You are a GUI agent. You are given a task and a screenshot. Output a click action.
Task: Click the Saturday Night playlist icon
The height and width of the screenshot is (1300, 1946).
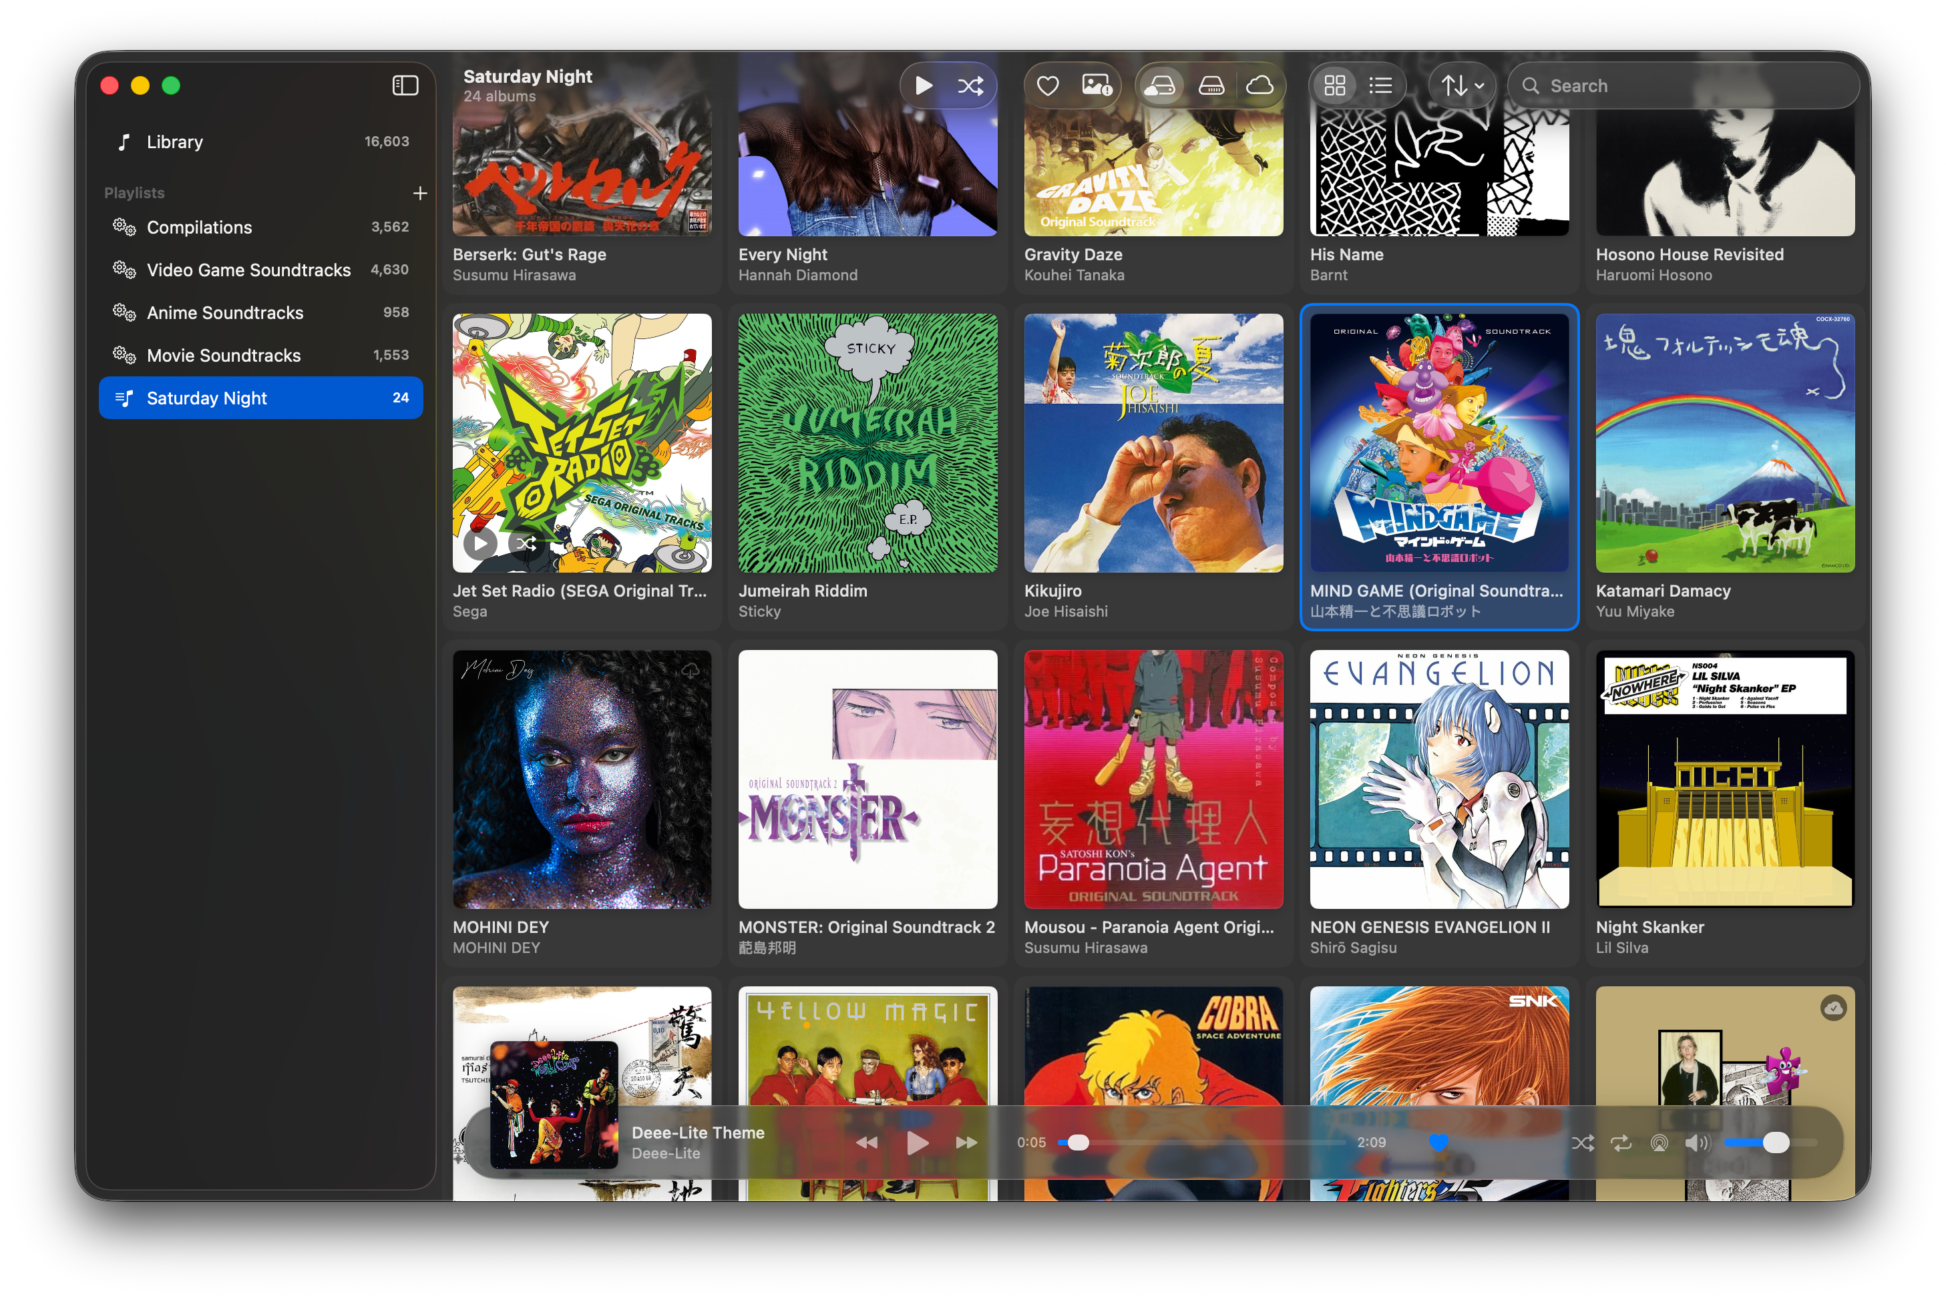click(x=124, y=398)
